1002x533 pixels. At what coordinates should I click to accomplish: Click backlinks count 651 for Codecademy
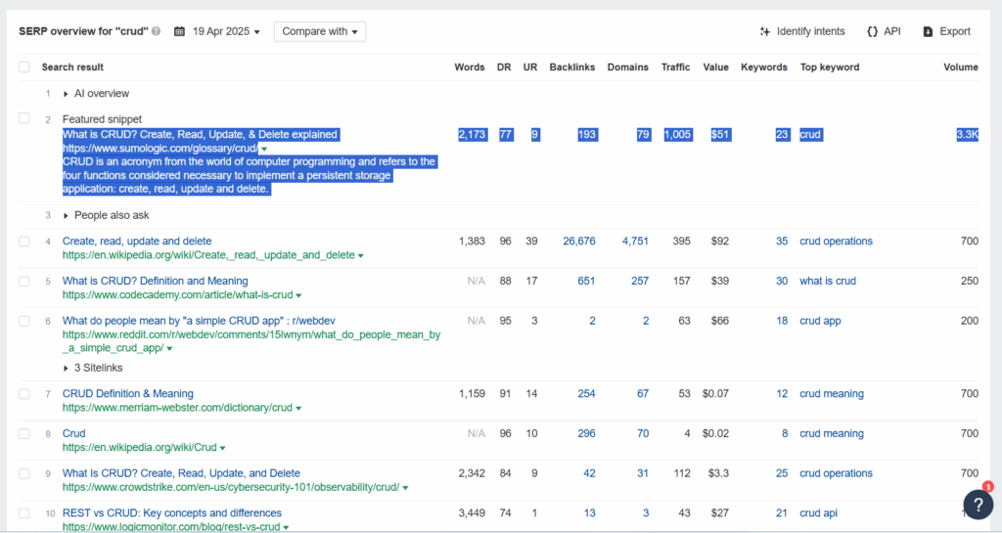click(586, 281)
